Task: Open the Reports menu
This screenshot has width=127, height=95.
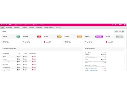Action: tap(35, 25)
